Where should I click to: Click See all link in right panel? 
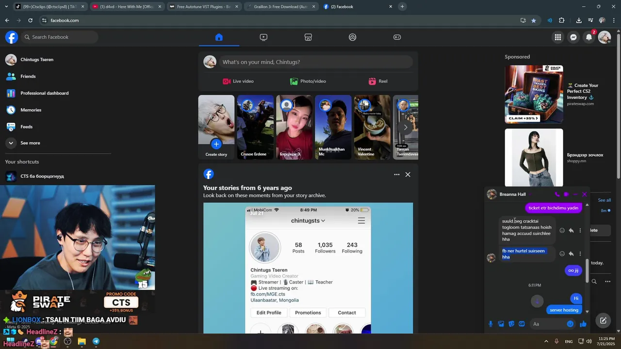click(604, 200)
